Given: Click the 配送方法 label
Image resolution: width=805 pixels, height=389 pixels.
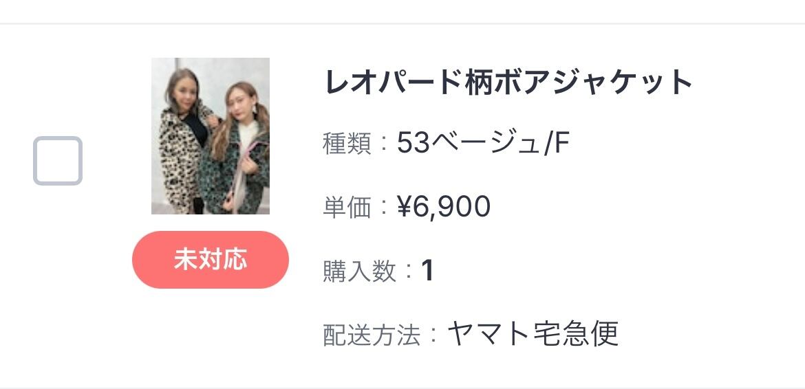Looking at the screenshot, I should click(x=372, y=335).
